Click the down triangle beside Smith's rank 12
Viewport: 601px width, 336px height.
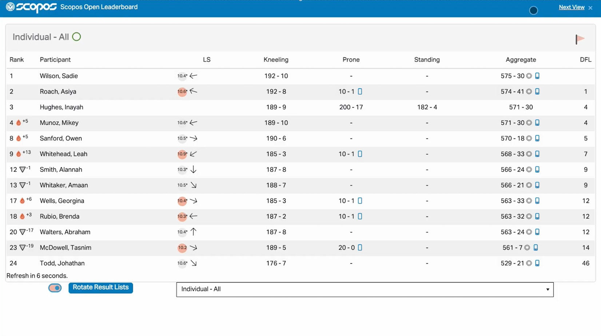23,170
